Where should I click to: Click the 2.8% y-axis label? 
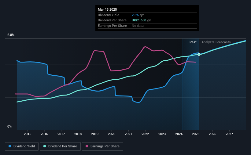click(x=11, y=35)
